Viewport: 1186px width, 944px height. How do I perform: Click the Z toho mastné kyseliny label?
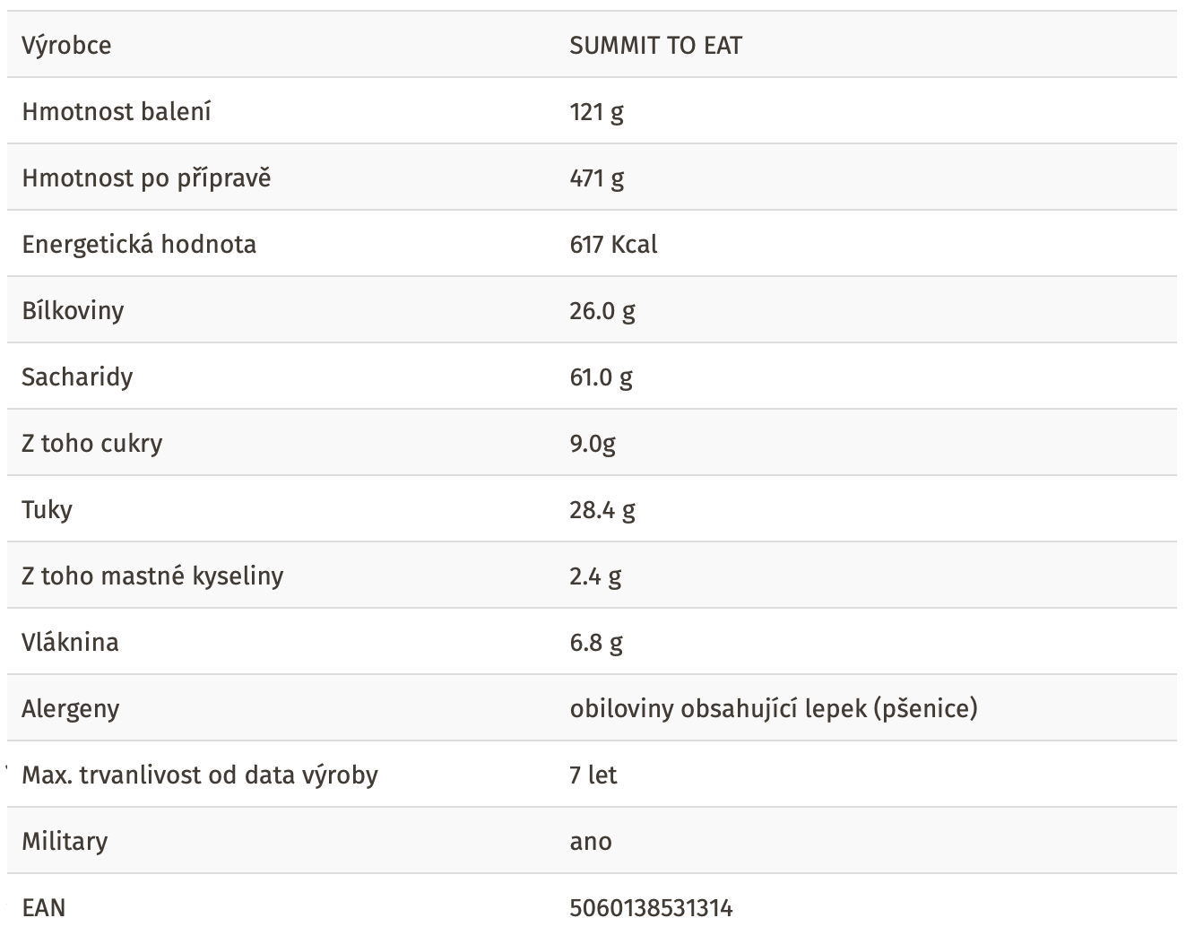(x=152, y=576)
